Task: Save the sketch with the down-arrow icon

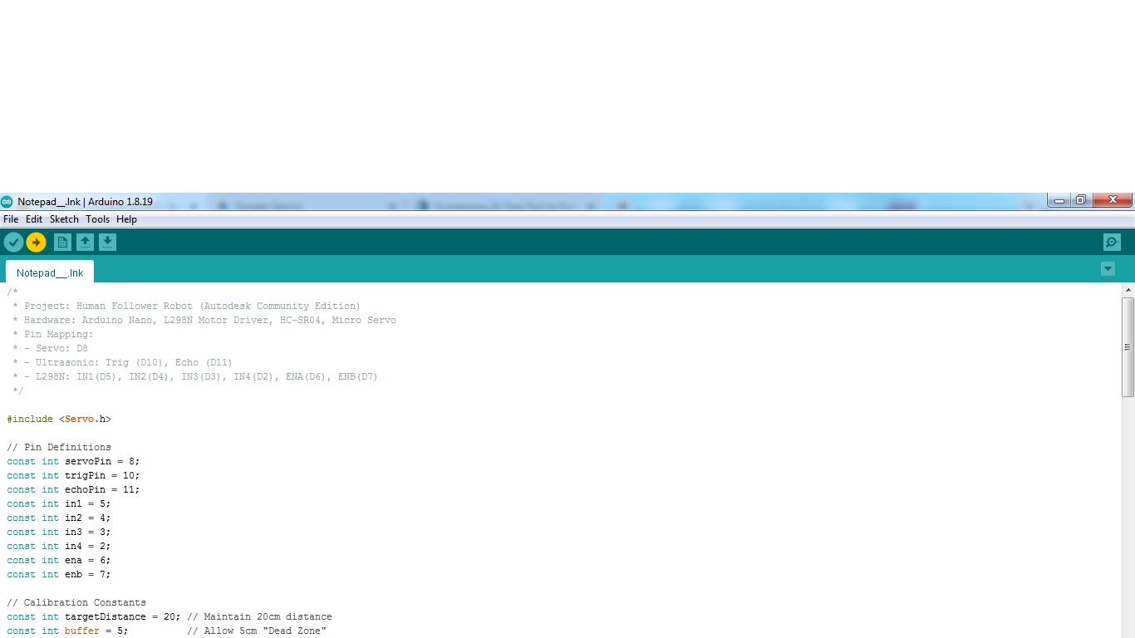Action: pos(107,242)
